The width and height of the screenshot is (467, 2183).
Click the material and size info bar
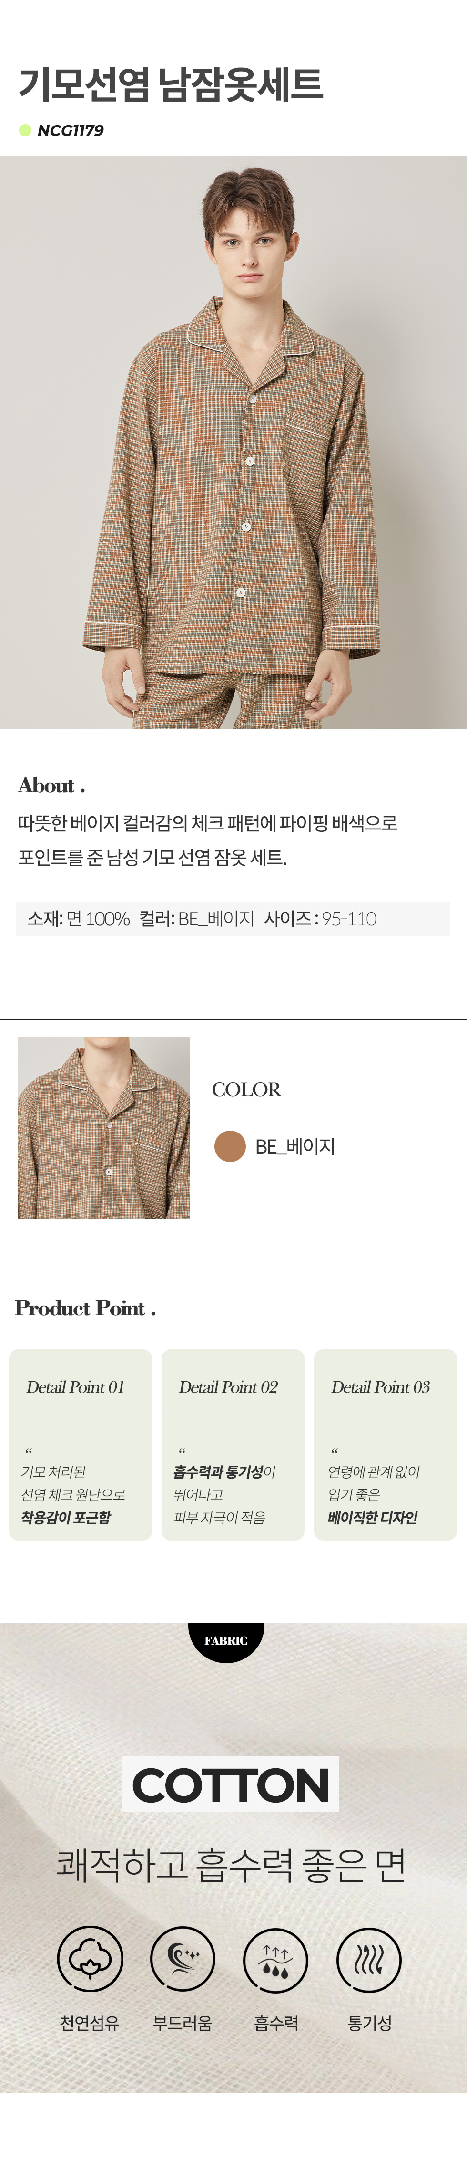(233, 919)
